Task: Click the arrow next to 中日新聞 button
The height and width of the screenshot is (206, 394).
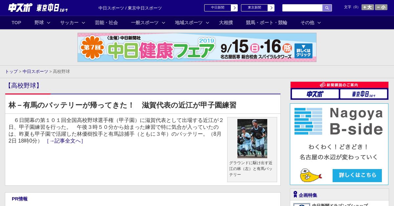Action: (234, 8)
